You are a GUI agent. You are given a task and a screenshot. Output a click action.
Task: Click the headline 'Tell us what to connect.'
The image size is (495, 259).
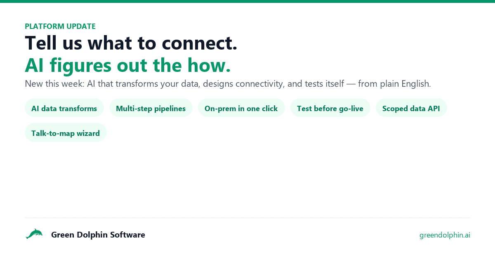tap(131, 43)
